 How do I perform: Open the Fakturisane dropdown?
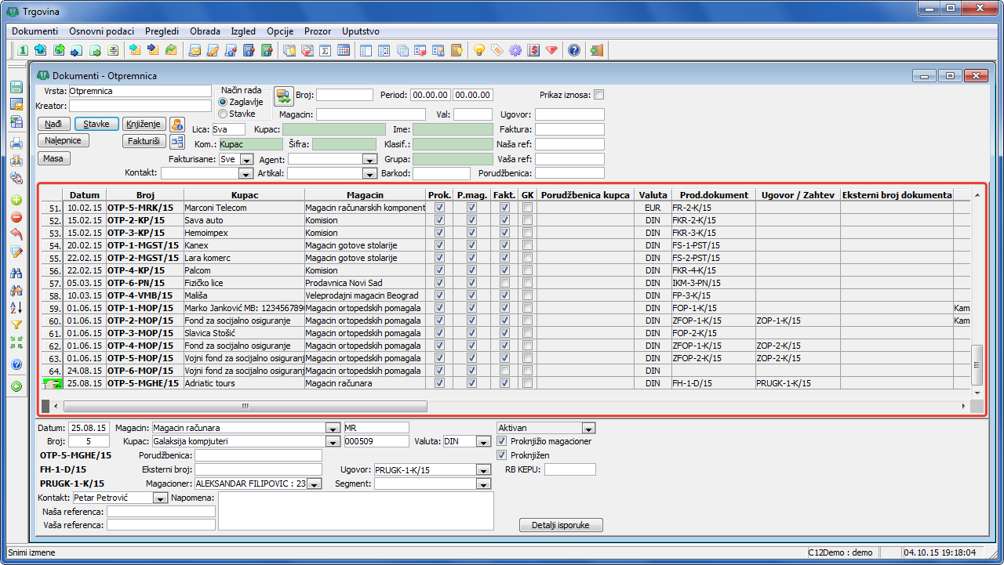(246, 159)
